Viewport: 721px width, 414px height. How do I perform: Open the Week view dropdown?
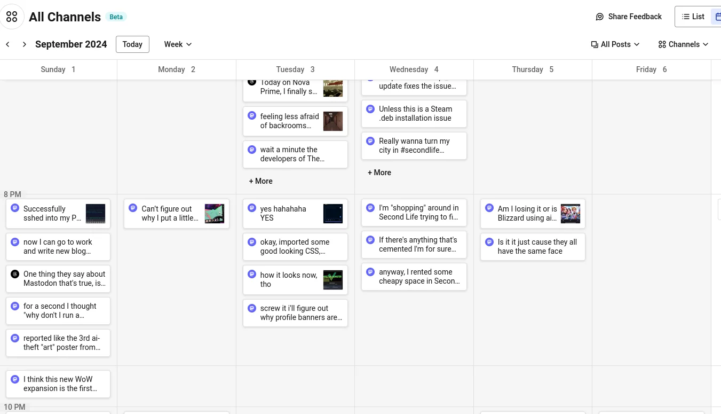click(178, 44)
